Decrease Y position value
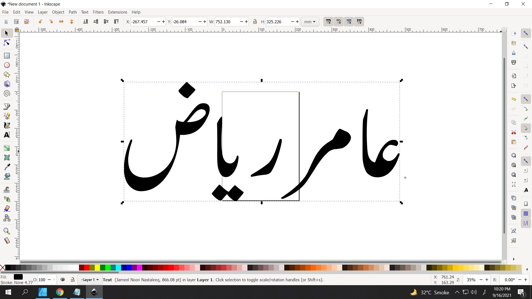Screen dimensions: 532x299 coord(200,22)
